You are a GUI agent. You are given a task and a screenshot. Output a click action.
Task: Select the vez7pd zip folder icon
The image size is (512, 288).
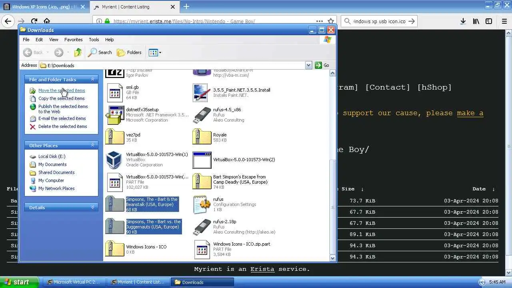tap(115, 136)
